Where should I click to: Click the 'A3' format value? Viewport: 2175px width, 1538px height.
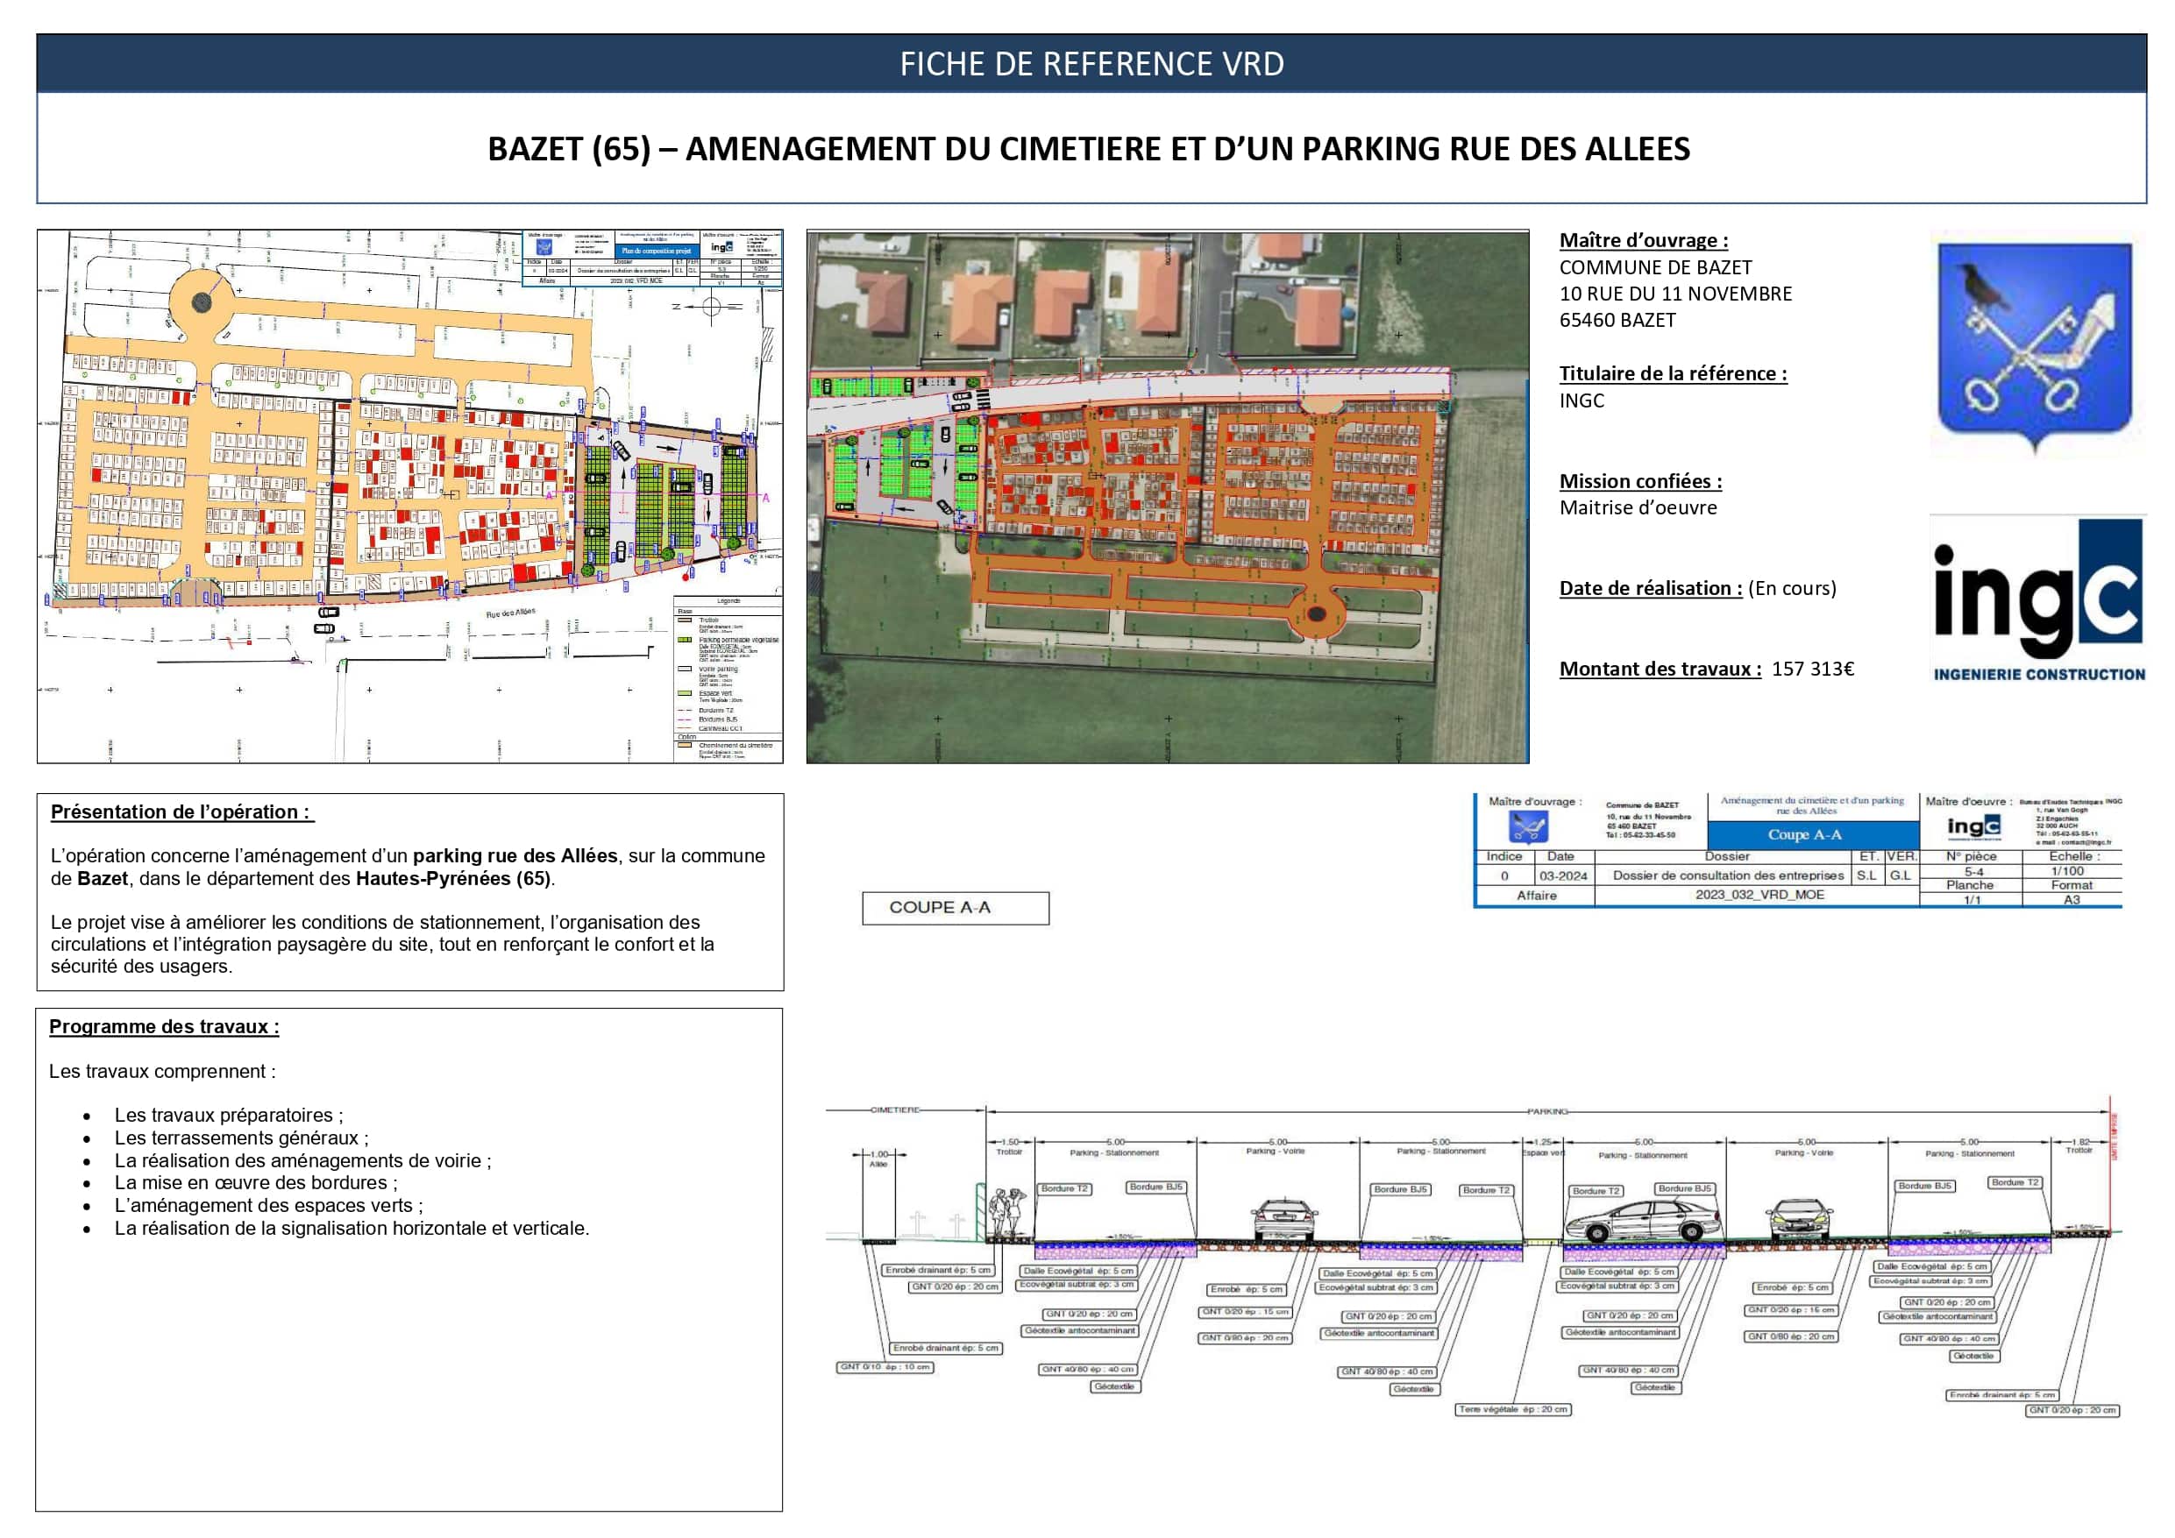click(x=2072, y=900)
